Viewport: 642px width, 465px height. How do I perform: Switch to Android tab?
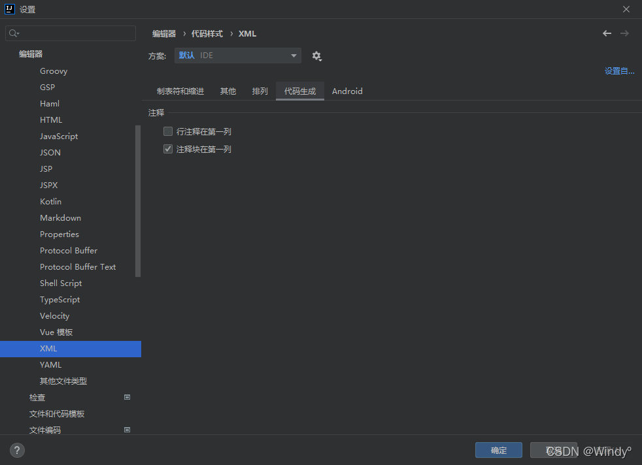pos(347,91)
